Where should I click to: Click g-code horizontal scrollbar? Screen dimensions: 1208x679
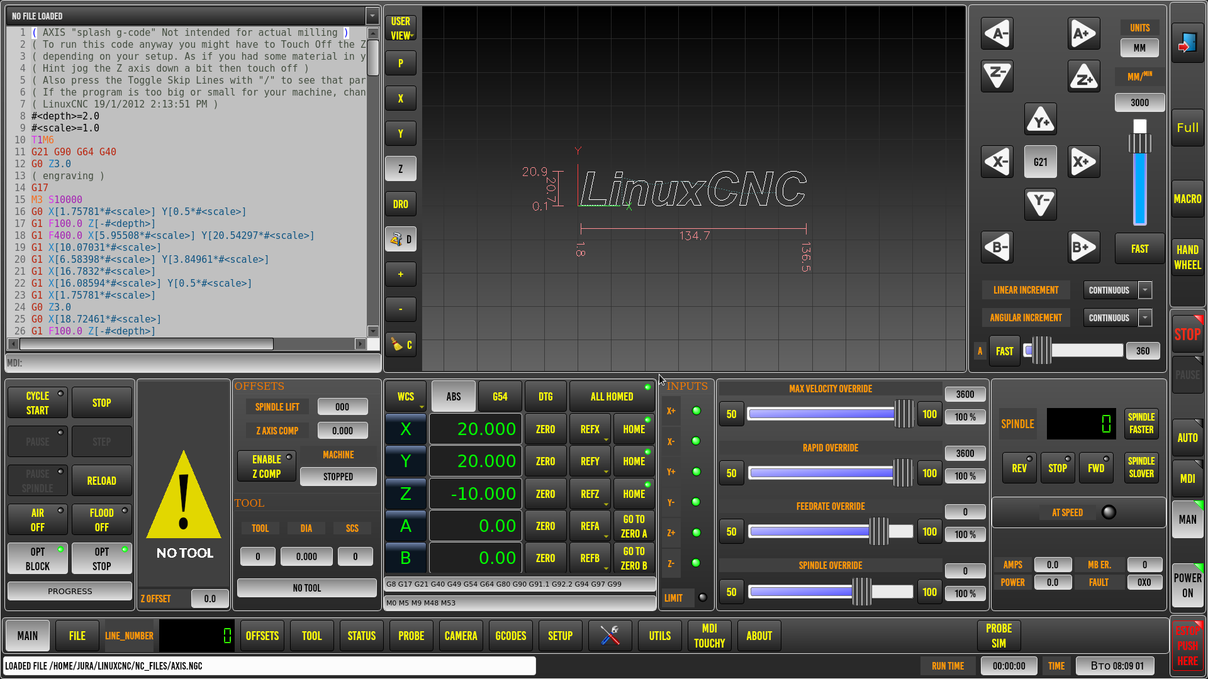187,344
